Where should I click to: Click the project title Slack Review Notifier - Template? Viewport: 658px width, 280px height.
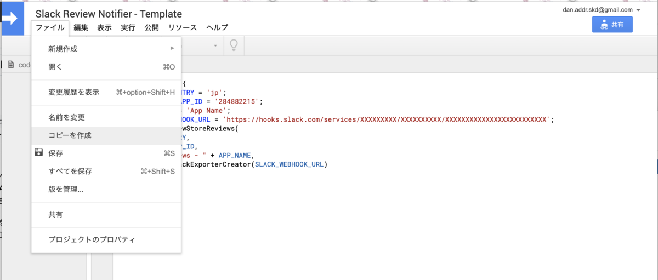pos(109,14)
